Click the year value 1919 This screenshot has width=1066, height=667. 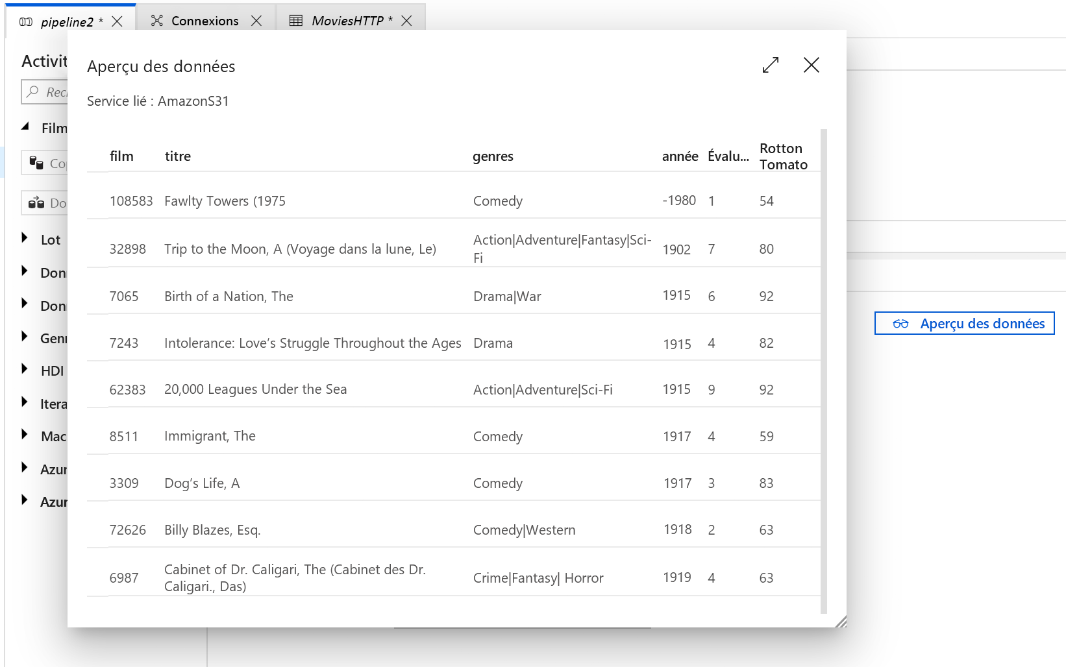click(677, 577)
